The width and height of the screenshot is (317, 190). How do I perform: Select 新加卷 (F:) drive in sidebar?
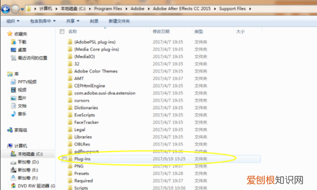coord(24,178)
